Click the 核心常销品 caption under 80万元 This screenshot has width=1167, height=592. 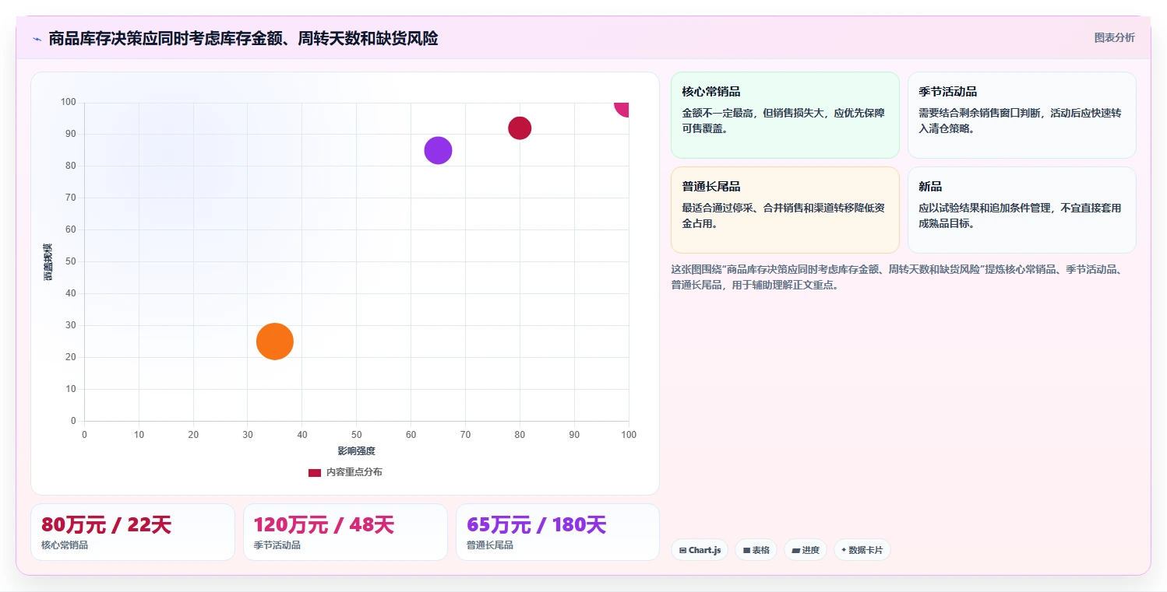[65, 545]
